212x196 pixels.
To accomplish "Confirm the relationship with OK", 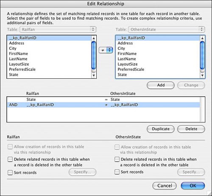I will [193, 185].
